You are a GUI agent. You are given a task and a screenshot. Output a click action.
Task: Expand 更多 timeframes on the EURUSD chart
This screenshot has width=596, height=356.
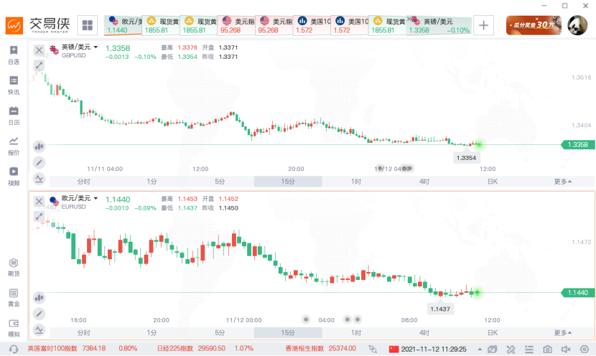click(562, 333)
